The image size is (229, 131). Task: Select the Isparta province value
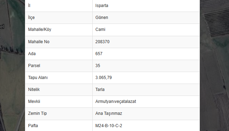point(102,6)
